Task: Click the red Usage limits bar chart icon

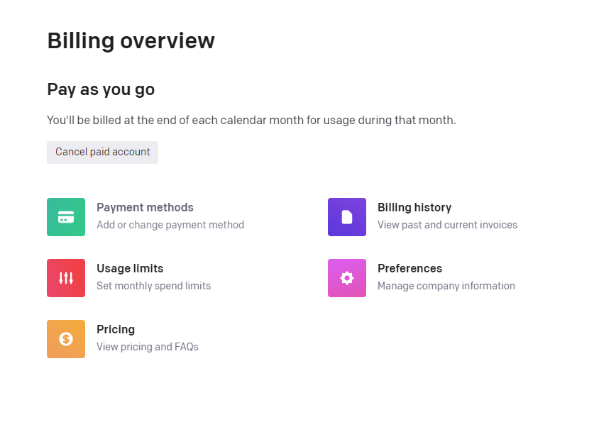Action: pyautogui.click(x=65, y=277)
